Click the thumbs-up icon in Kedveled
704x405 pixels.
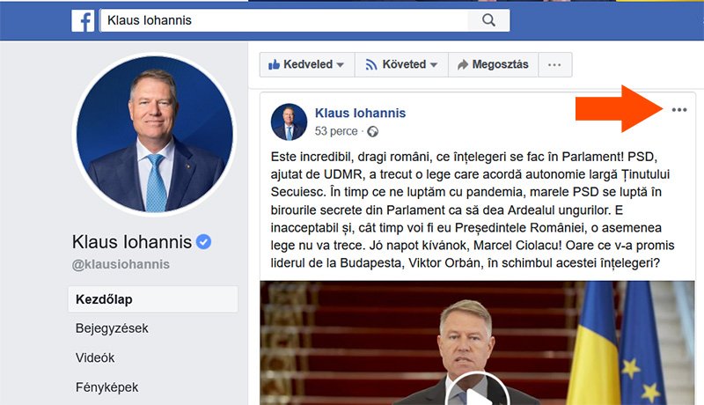click(274, 64)
